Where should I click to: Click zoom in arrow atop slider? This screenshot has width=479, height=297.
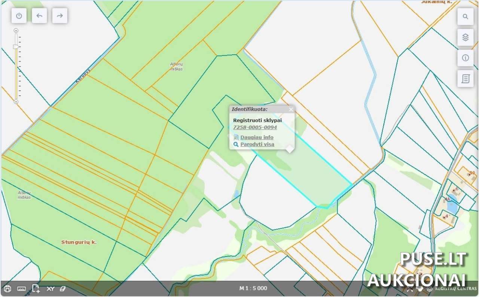tap(16, 30)
